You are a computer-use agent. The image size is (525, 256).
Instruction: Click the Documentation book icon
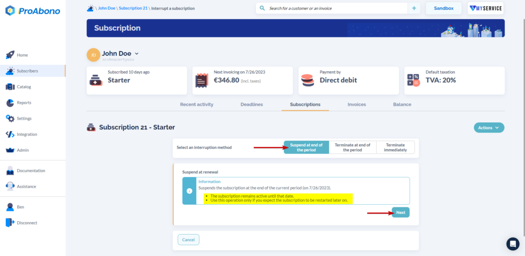pyautogui.click(x=10, y=170)
